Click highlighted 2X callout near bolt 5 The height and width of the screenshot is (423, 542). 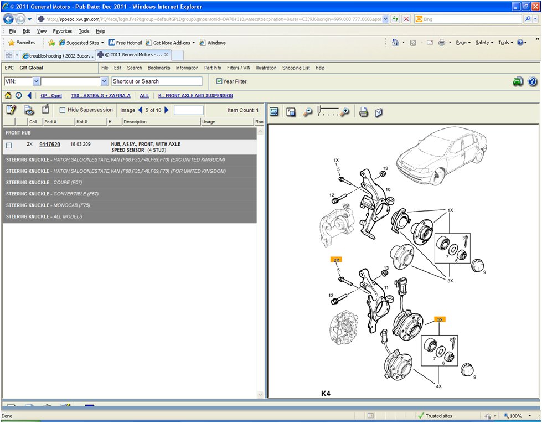pos(336,260)
